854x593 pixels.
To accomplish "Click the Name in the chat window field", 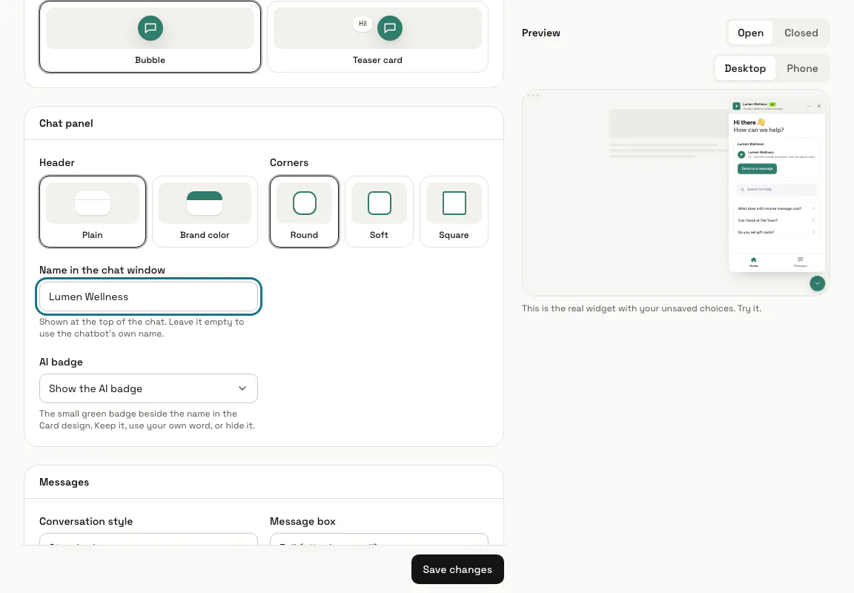I will pyautogui.click(x=148, y=296).
